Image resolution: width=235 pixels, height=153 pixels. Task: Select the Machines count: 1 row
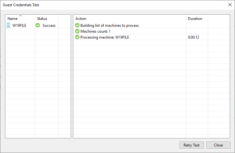click(x=151, y=31)
